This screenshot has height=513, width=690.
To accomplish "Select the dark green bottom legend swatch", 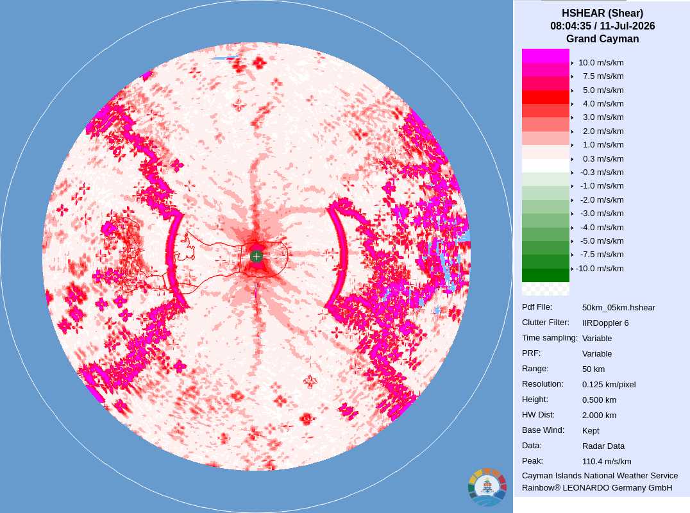I will click(x=546, y=275).
